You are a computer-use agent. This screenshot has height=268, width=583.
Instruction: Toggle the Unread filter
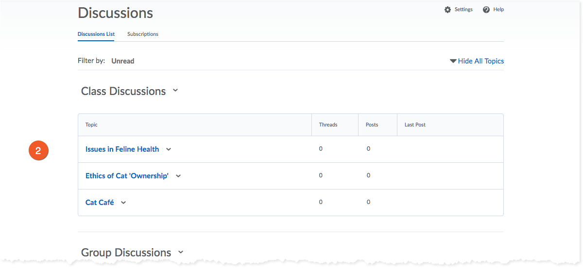[x=123, y=61]
